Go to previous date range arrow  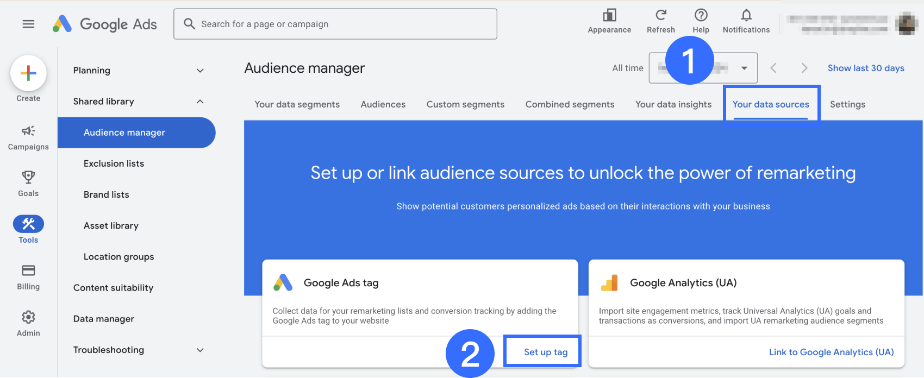click(x=773, y=68)
